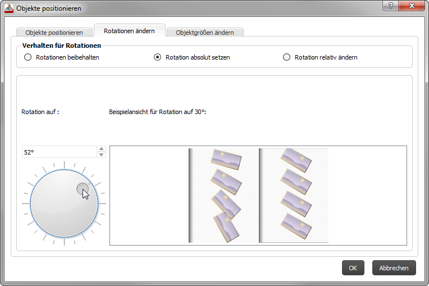Click the application icon in title bar
This screenshot has width=429, height=286.
click(x=9, y=8)
